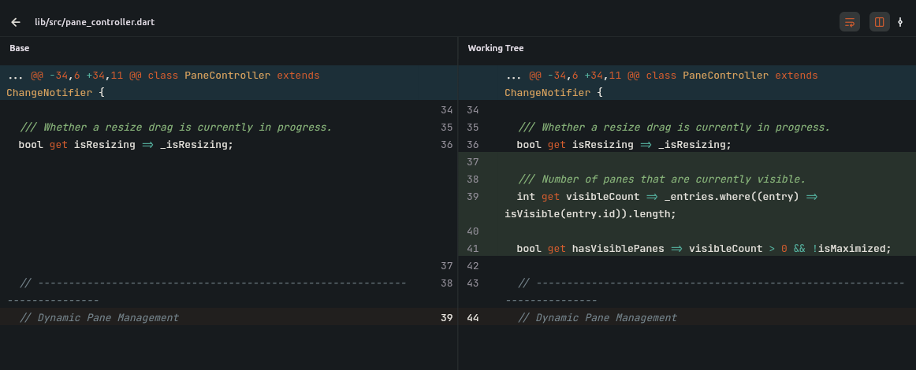The width and height of the screenshot is (916, 370).
Task: Click Base line number 38
Action: coord(447,283)
